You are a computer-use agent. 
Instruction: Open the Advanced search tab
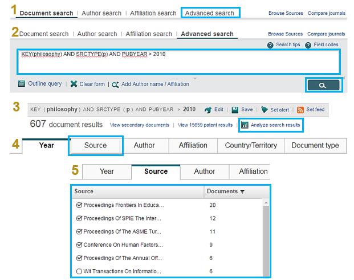210,13
